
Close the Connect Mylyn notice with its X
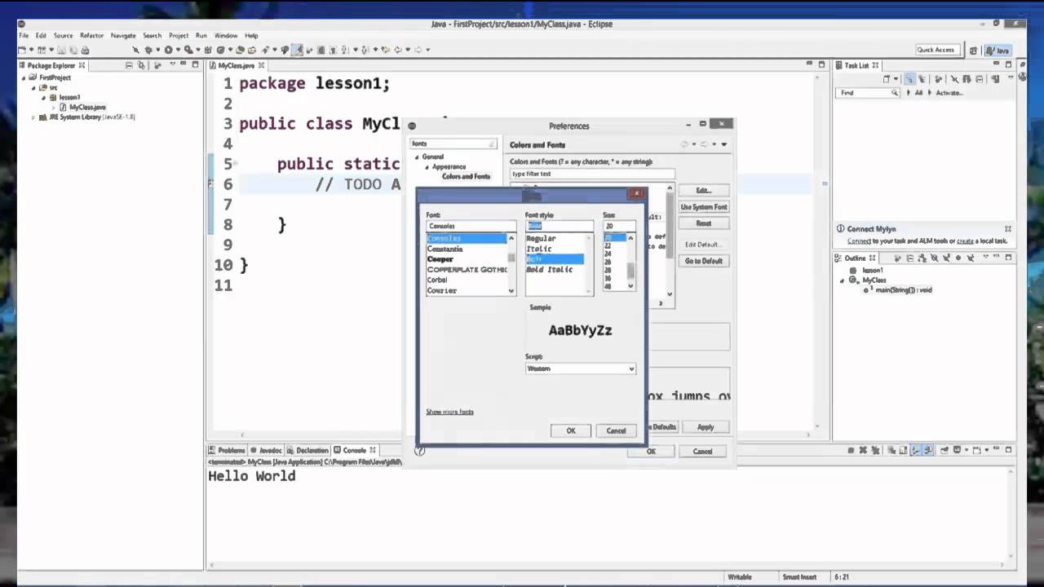[1008, 229]
